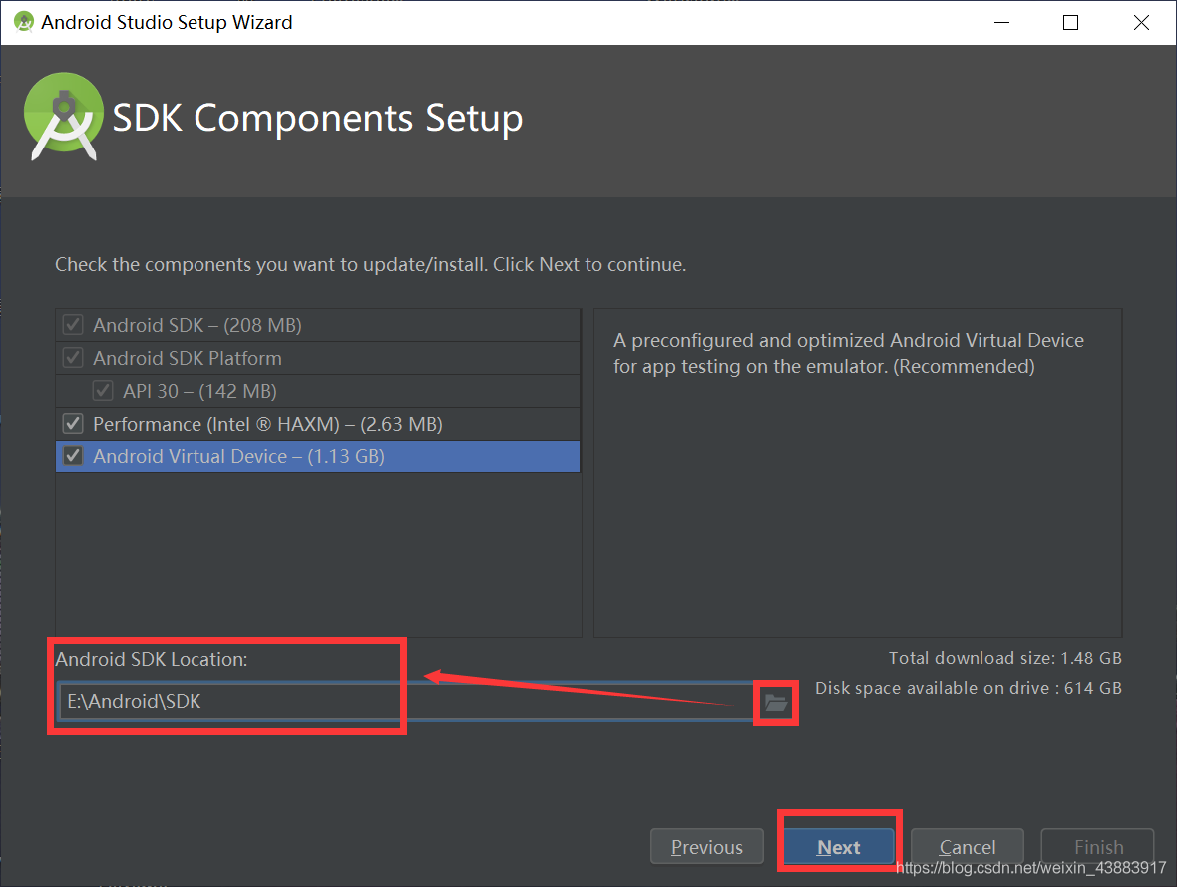
Task: Close the Android Studio Setup Wizard
Action: tap(1141, 23)
